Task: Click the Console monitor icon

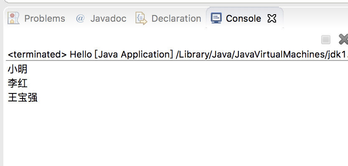Action: pos(216,18)
